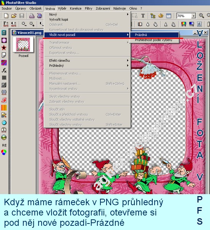Click the Save floppy disk icon
The height and width of the screenshot is (230, 210).
coord(22,16)
